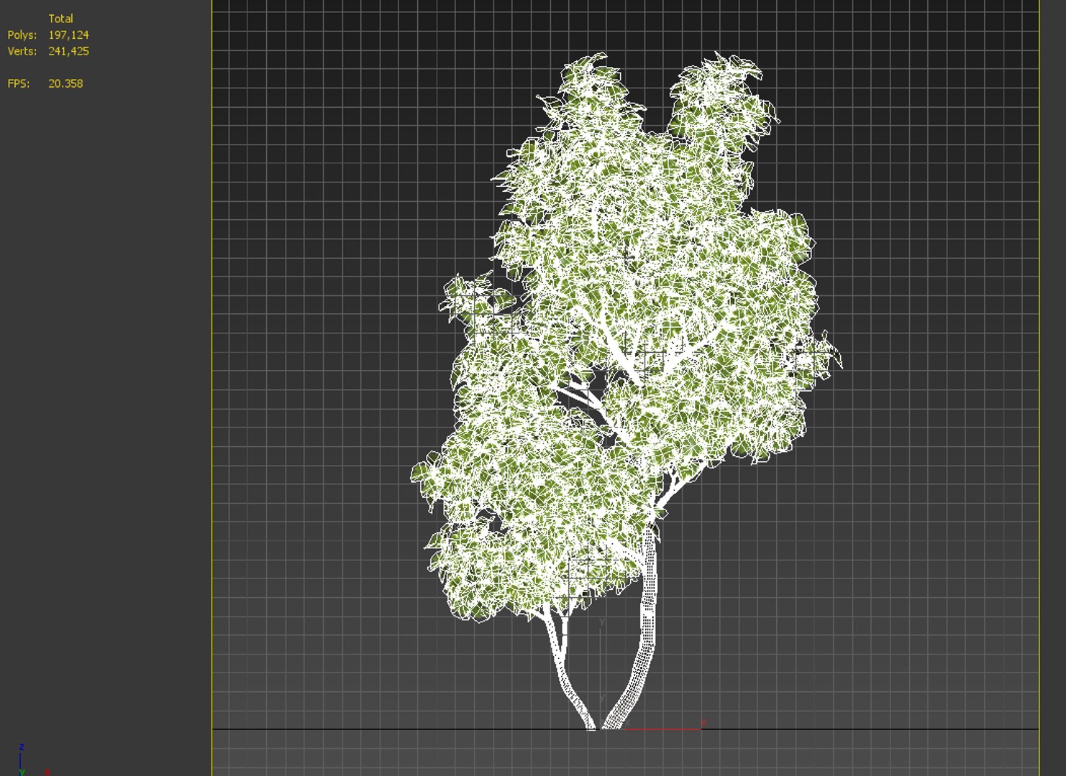
Task: Click the "Total" statistics header
Action: tap(60, 19)
